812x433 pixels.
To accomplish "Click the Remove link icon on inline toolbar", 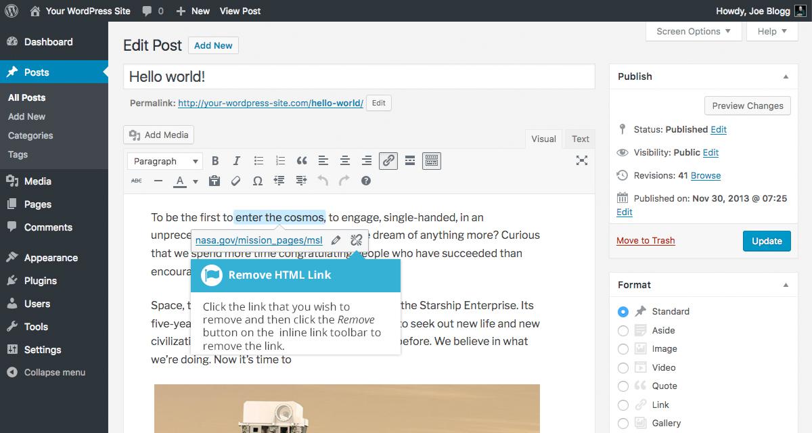I will [x=357, y=240].
